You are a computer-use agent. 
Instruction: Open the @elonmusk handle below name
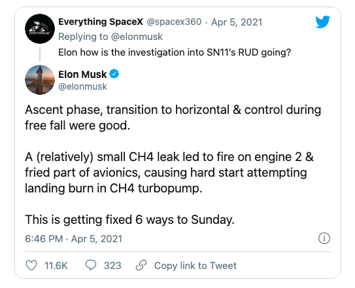coord(82,86)
